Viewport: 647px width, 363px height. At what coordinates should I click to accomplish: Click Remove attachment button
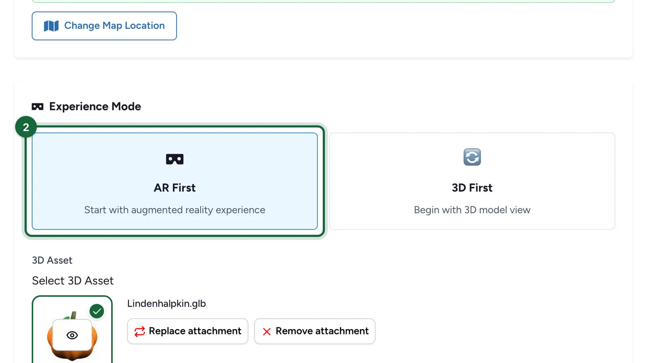coord(315,331)
